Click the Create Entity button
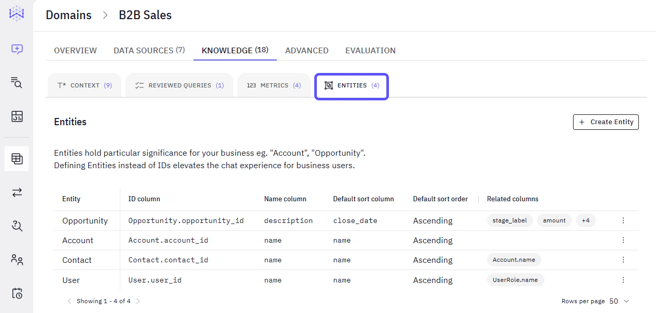 coord(605,122)
